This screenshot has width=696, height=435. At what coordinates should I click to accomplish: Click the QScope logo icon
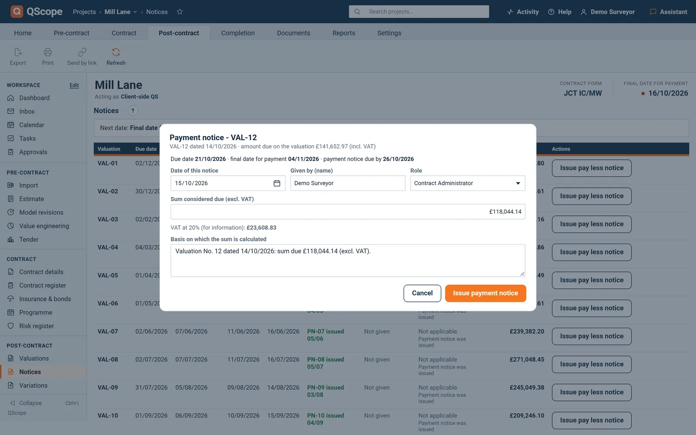17,11
